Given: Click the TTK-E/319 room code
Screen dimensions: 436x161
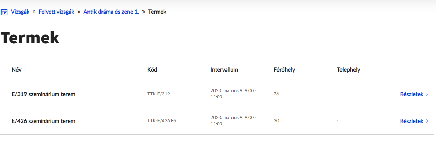Looking at the screenshot, I should point(159,94).
